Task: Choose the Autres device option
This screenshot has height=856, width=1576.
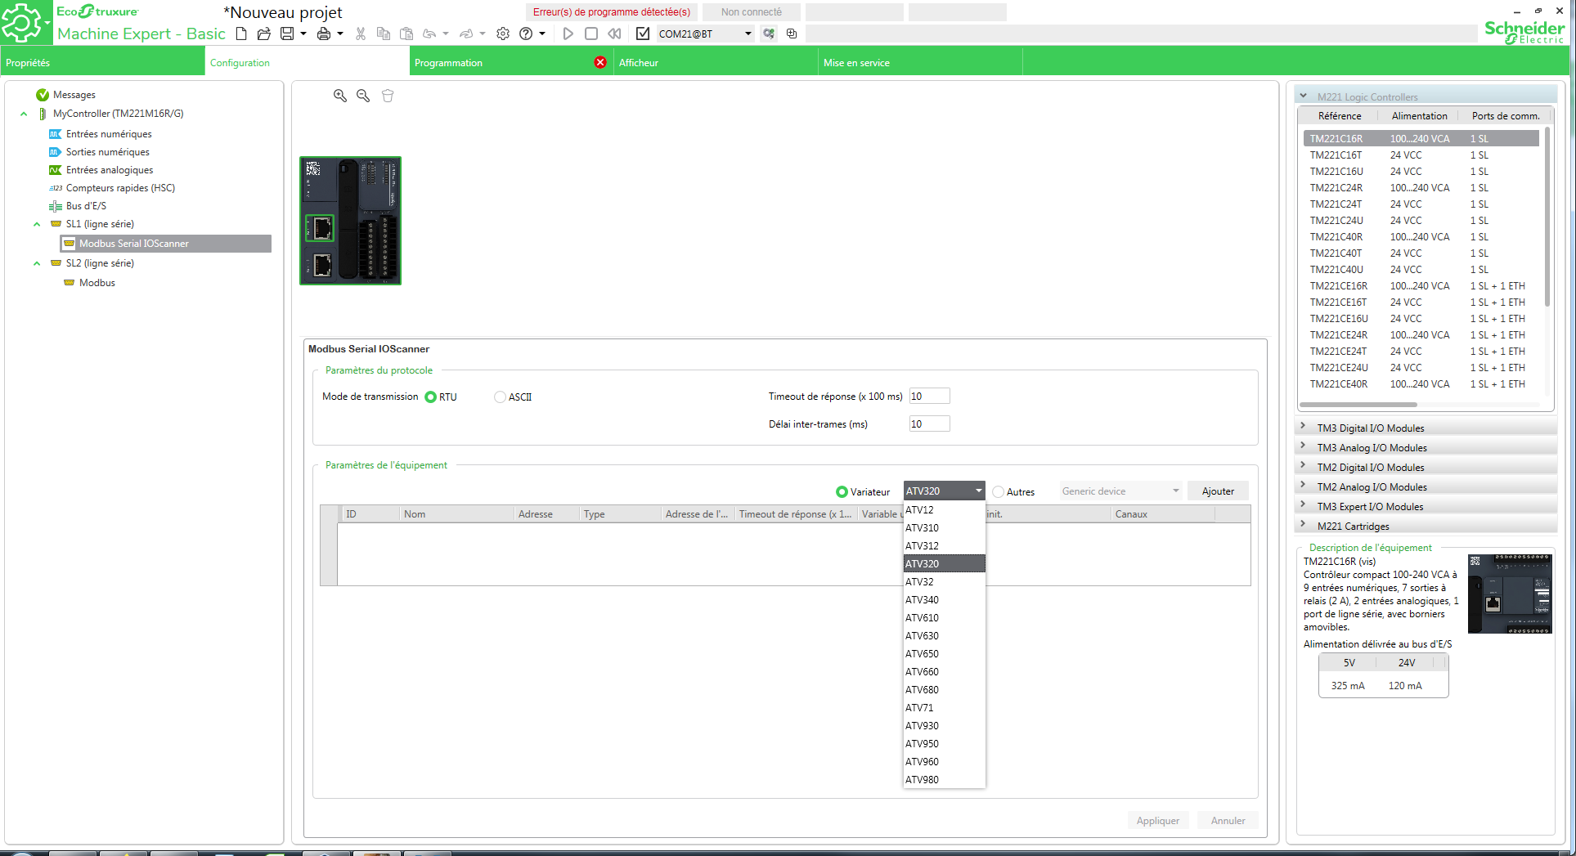Action: [999, 492]
